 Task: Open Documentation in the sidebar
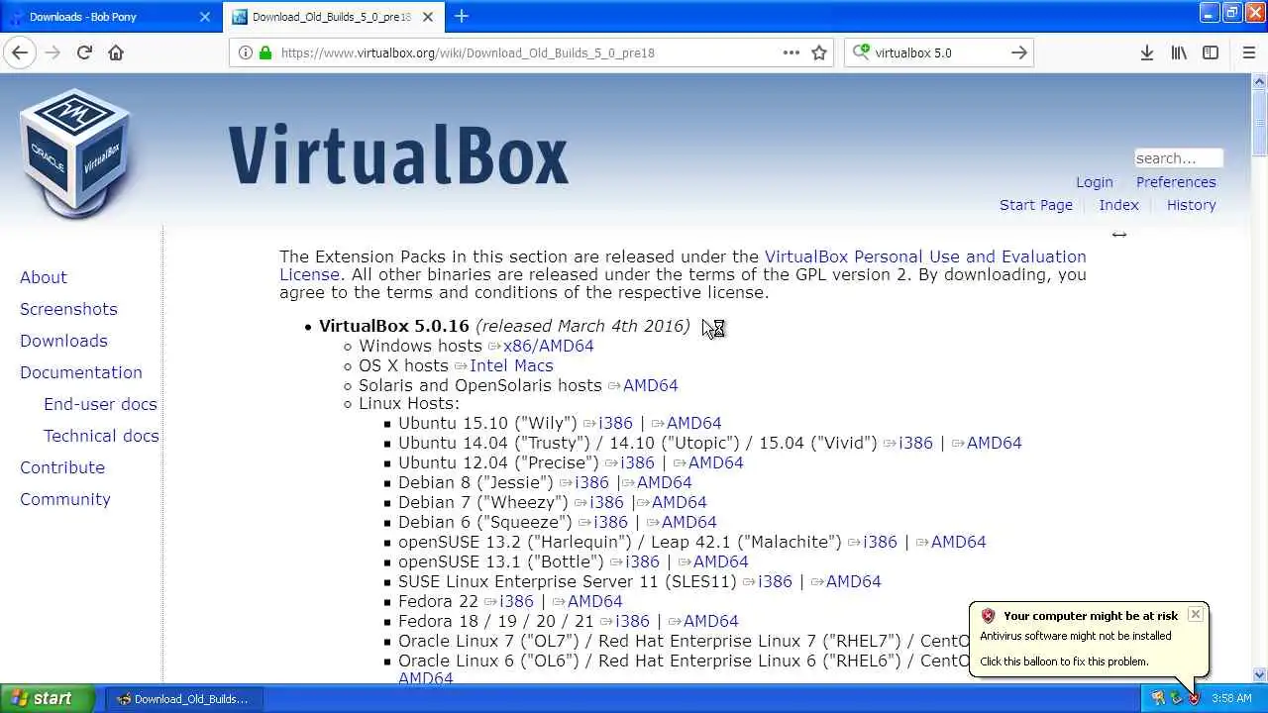[x=81, y=372]
